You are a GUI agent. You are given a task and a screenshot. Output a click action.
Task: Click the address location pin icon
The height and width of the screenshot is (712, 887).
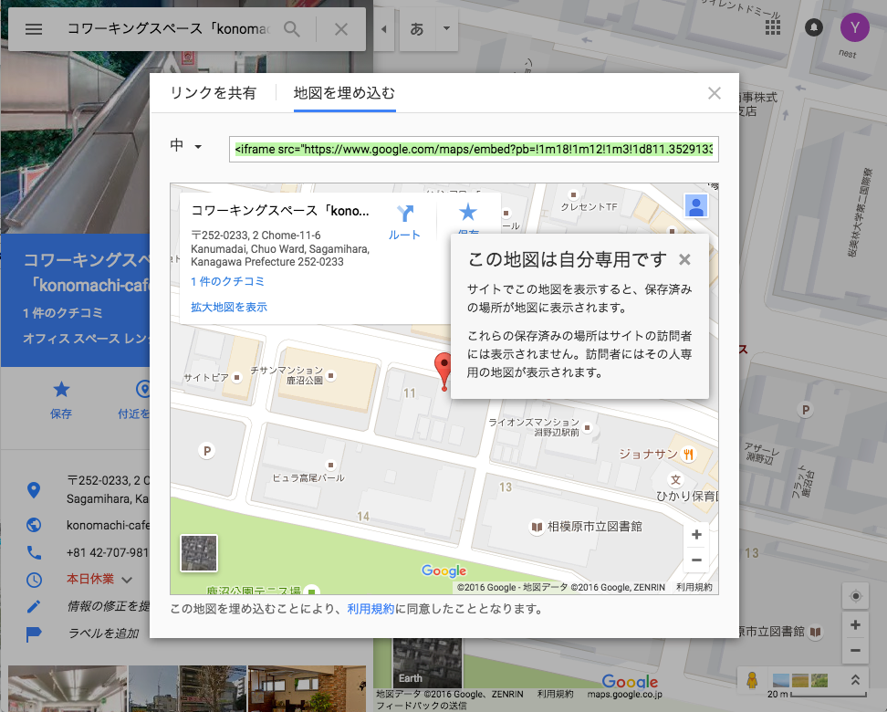(x=34, y=490)
